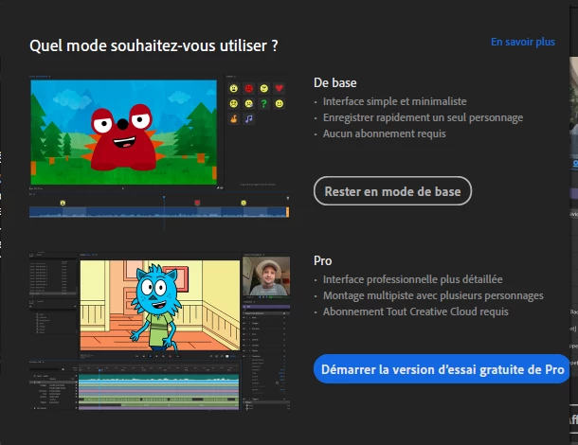Click 'Abonnement Tout Creative Cloud requis' text
The width and height of the screenshot is (578, 445).
coord(415,311)
